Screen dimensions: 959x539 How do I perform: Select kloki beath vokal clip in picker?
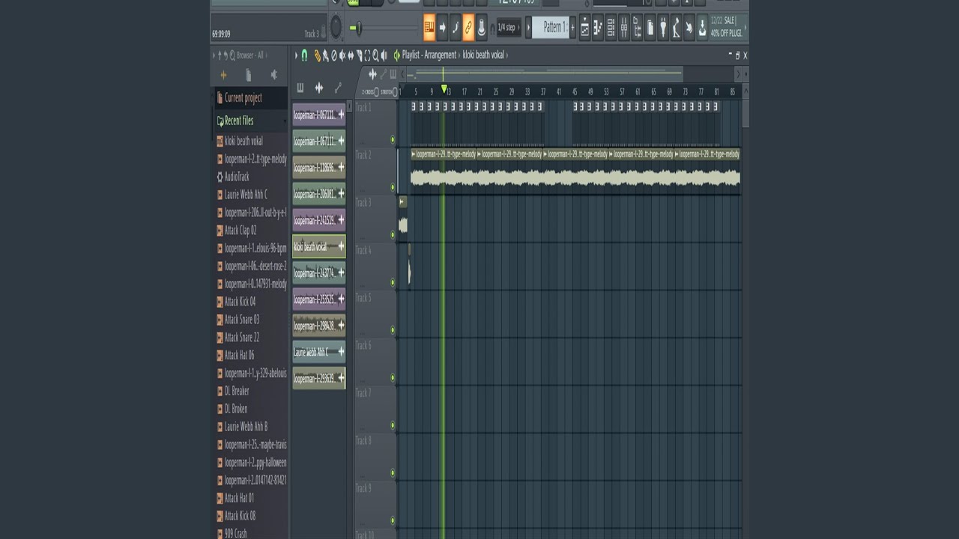(x=319, y=247)
